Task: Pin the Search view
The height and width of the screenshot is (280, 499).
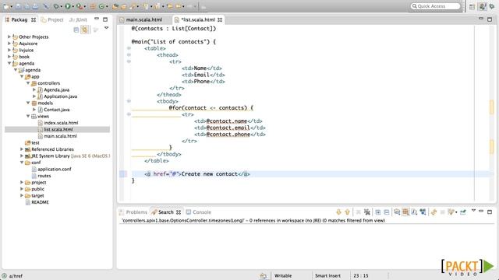Action: pyautogui.click(x=463, y=212)
